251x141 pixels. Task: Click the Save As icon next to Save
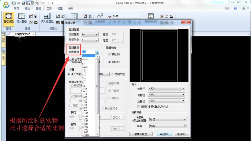tap(28, 3)
